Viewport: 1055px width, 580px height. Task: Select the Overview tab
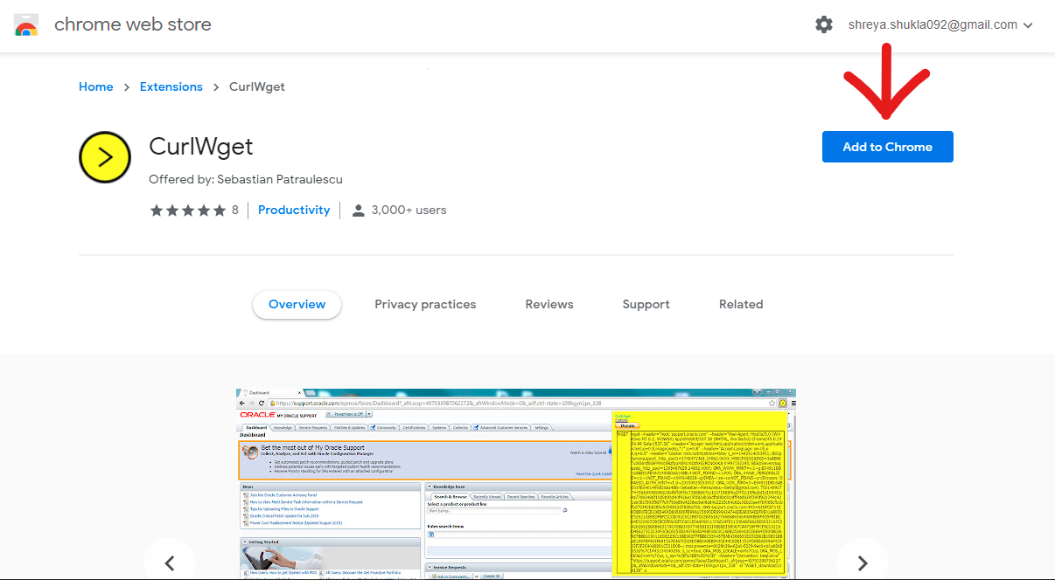pyautogui.click(x=297, y=304)
